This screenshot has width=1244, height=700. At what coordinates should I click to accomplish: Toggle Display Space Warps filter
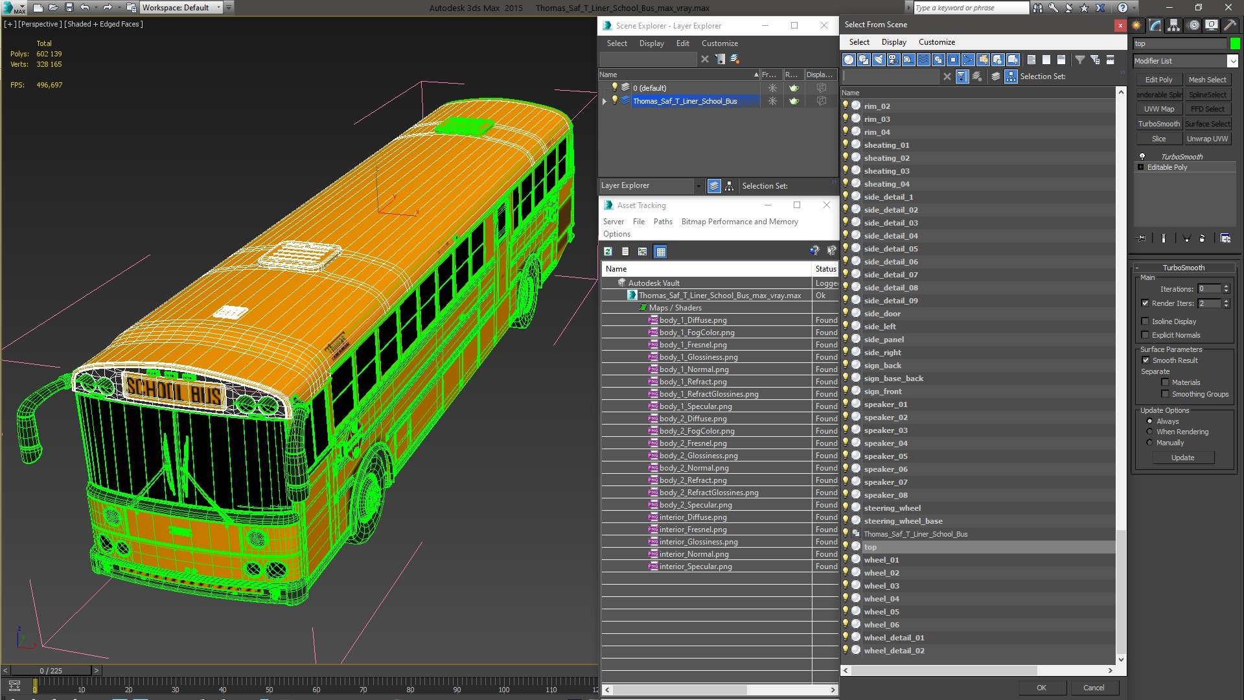(923, 60)
